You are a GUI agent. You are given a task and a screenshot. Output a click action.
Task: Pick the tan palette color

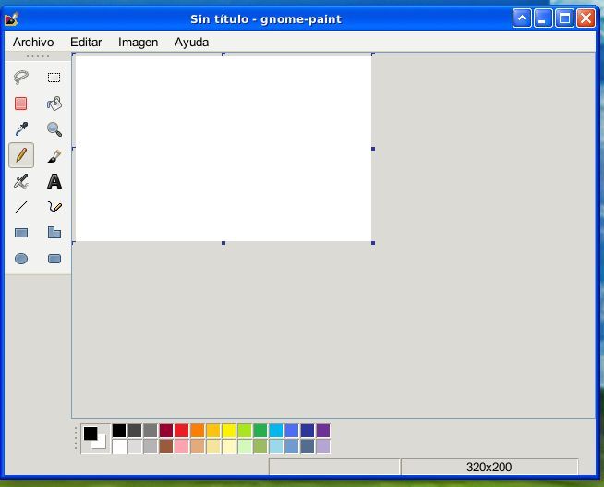click(198, 446)
